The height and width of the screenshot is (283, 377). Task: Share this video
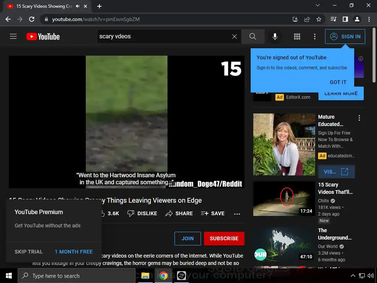click(179, 213)
